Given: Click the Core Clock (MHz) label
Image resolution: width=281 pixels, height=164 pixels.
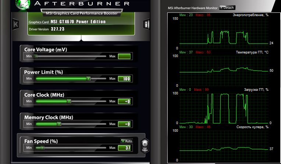Looking at the screenshot, I should tap(44, 95).
